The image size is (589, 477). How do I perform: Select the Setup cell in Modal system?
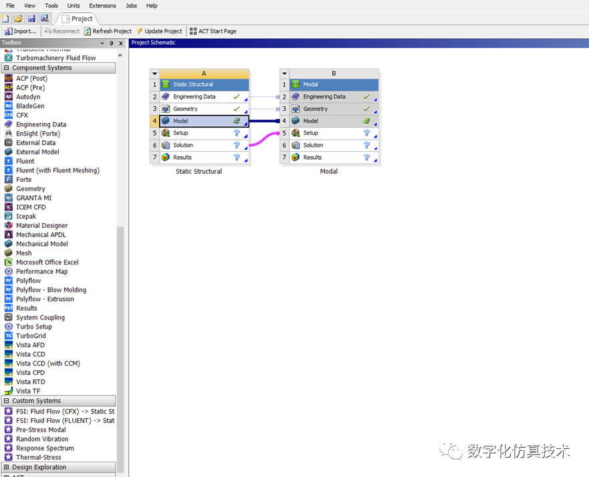tap(334, 133)
